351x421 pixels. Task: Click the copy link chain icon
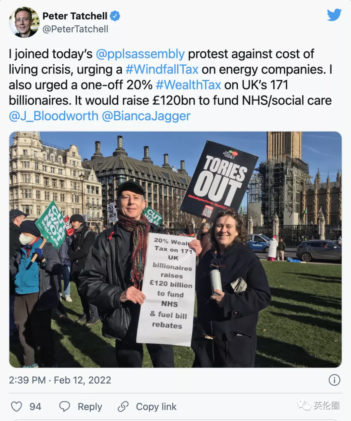(x=123, y=406)
